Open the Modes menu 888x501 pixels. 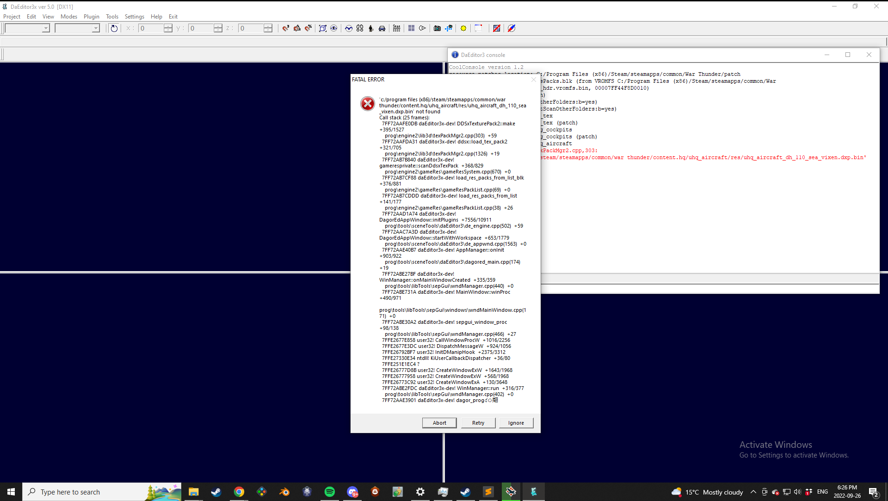tap(69, 17)
